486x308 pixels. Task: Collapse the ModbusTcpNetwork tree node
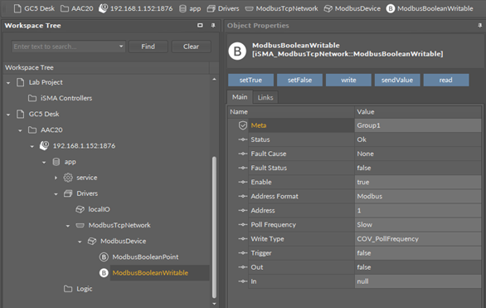point(68,226)
